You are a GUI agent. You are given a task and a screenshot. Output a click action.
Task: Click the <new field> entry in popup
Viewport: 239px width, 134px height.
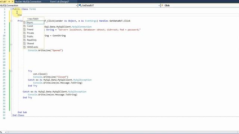(x=33, y=19)
